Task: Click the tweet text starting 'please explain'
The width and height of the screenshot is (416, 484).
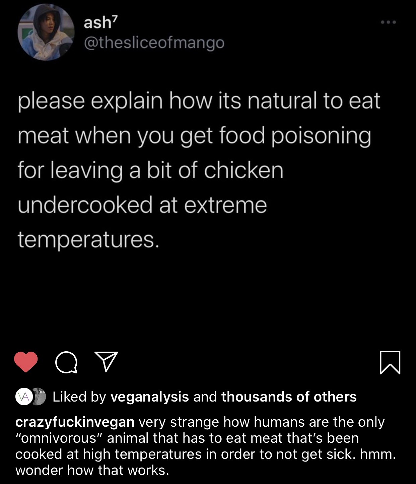Action: click(x=199, y=101)
